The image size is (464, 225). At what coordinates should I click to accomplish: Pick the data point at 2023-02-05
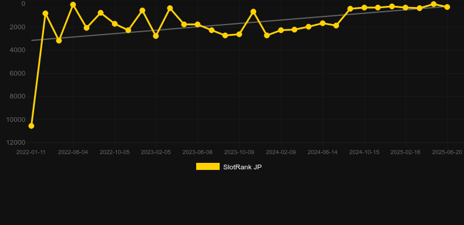tap(156, 36)
